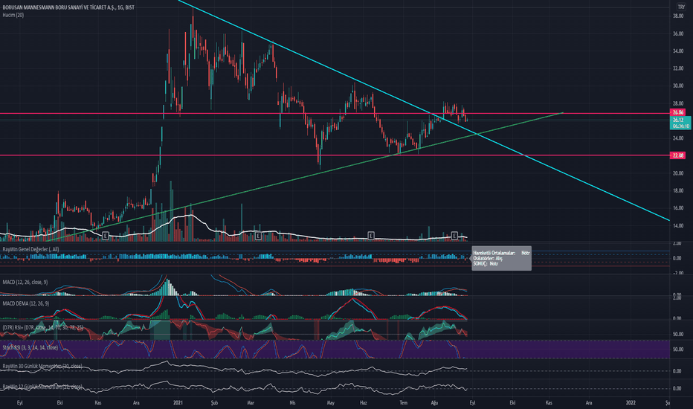Screen dimensions: 693x409
Task: Click the 2021 label on time axis
Action: [x=178, y=403]
